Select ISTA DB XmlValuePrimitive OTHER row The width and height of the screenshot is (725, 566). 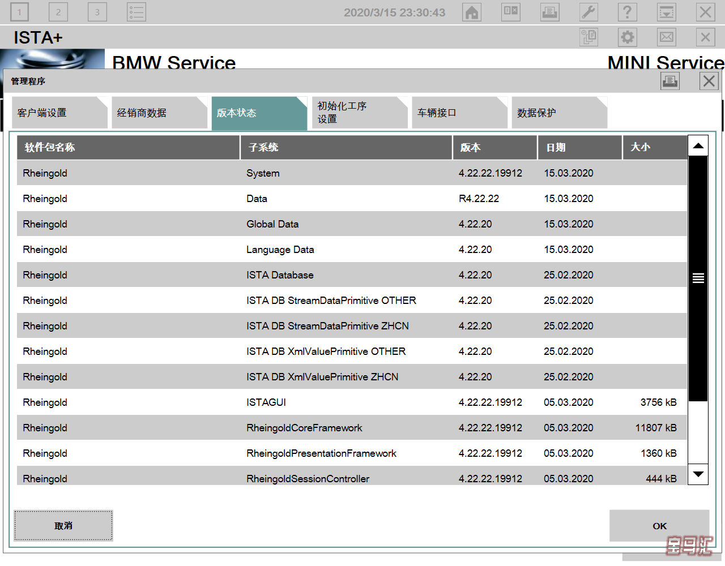coord(352,351)
